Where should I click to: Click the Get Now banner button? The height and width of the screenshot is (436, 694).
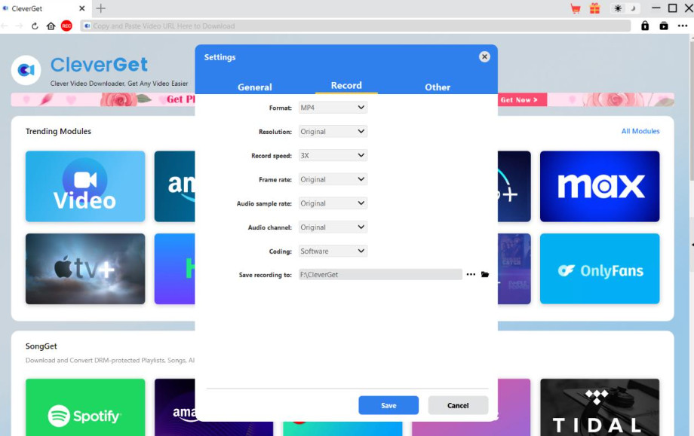[x=521, y=100]
